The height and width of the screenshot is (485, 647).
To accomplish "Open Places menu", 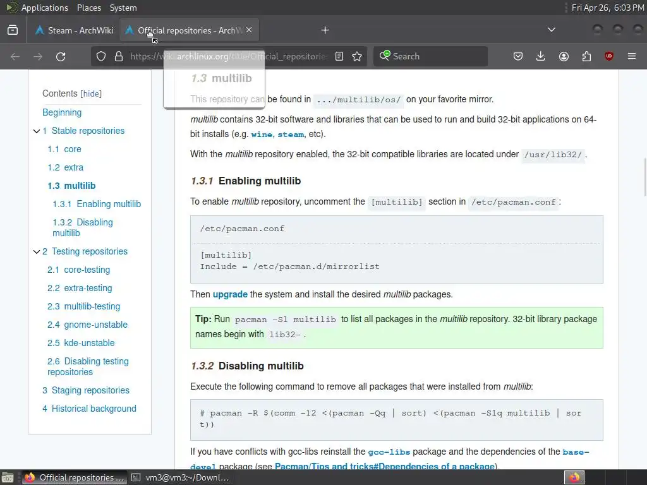I will 89,8.
